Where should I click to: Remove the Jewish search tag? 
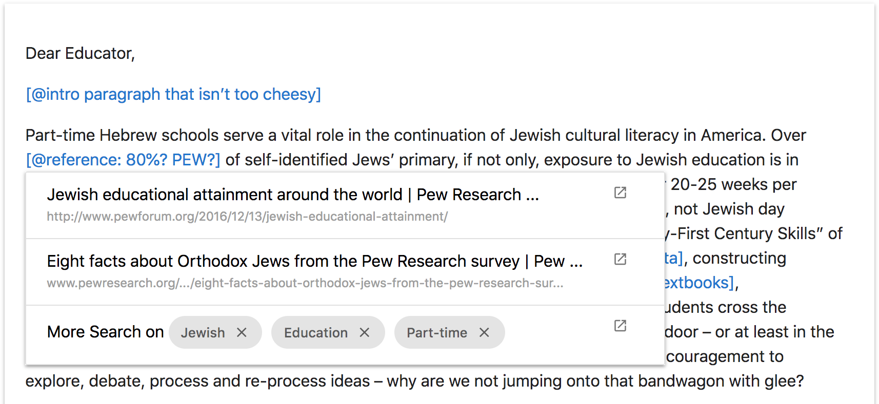(x=242, y=332)
